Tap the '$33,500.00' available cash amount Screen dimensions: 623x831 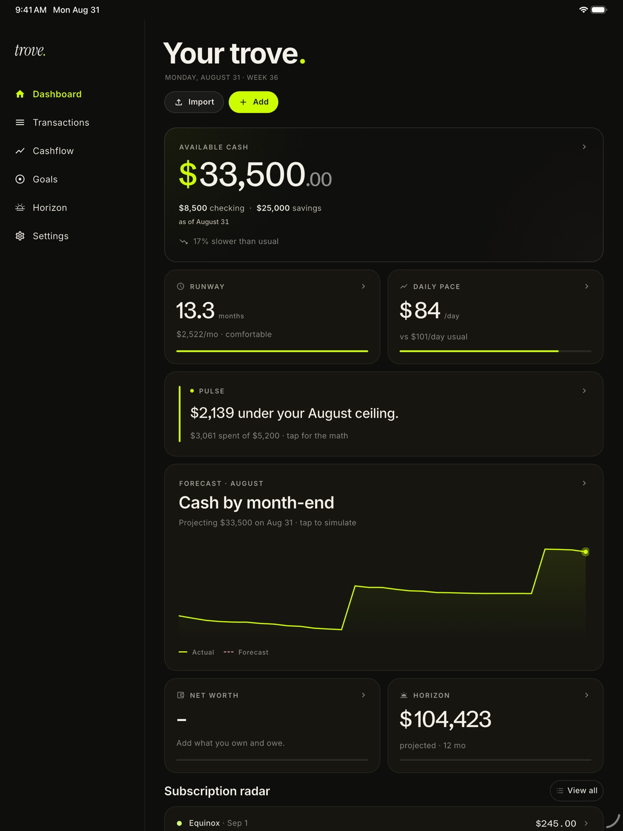[255, 174]
